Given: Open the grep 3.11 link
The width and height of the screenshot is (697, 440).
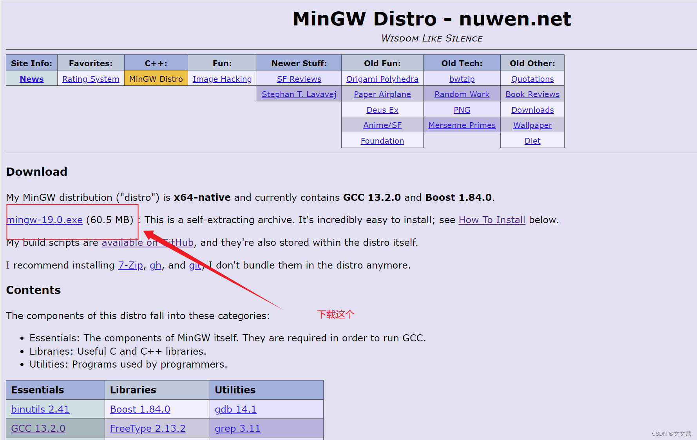Looking at the screenshot, I should pos(237,428).
